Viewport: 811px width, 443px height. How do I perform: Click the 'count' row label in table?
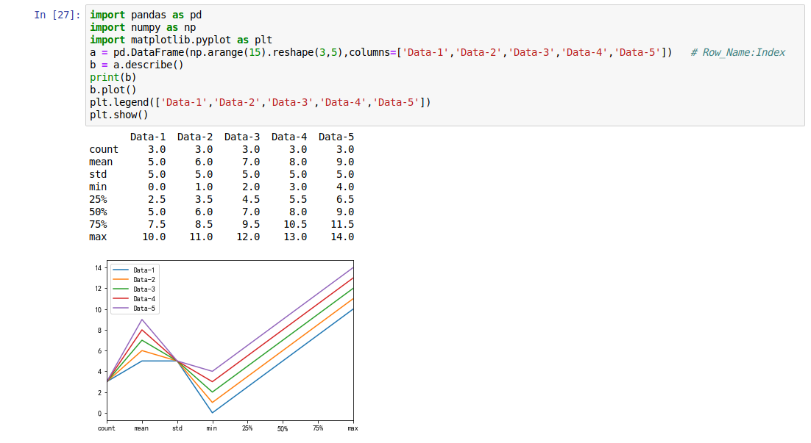coord(104,149)
